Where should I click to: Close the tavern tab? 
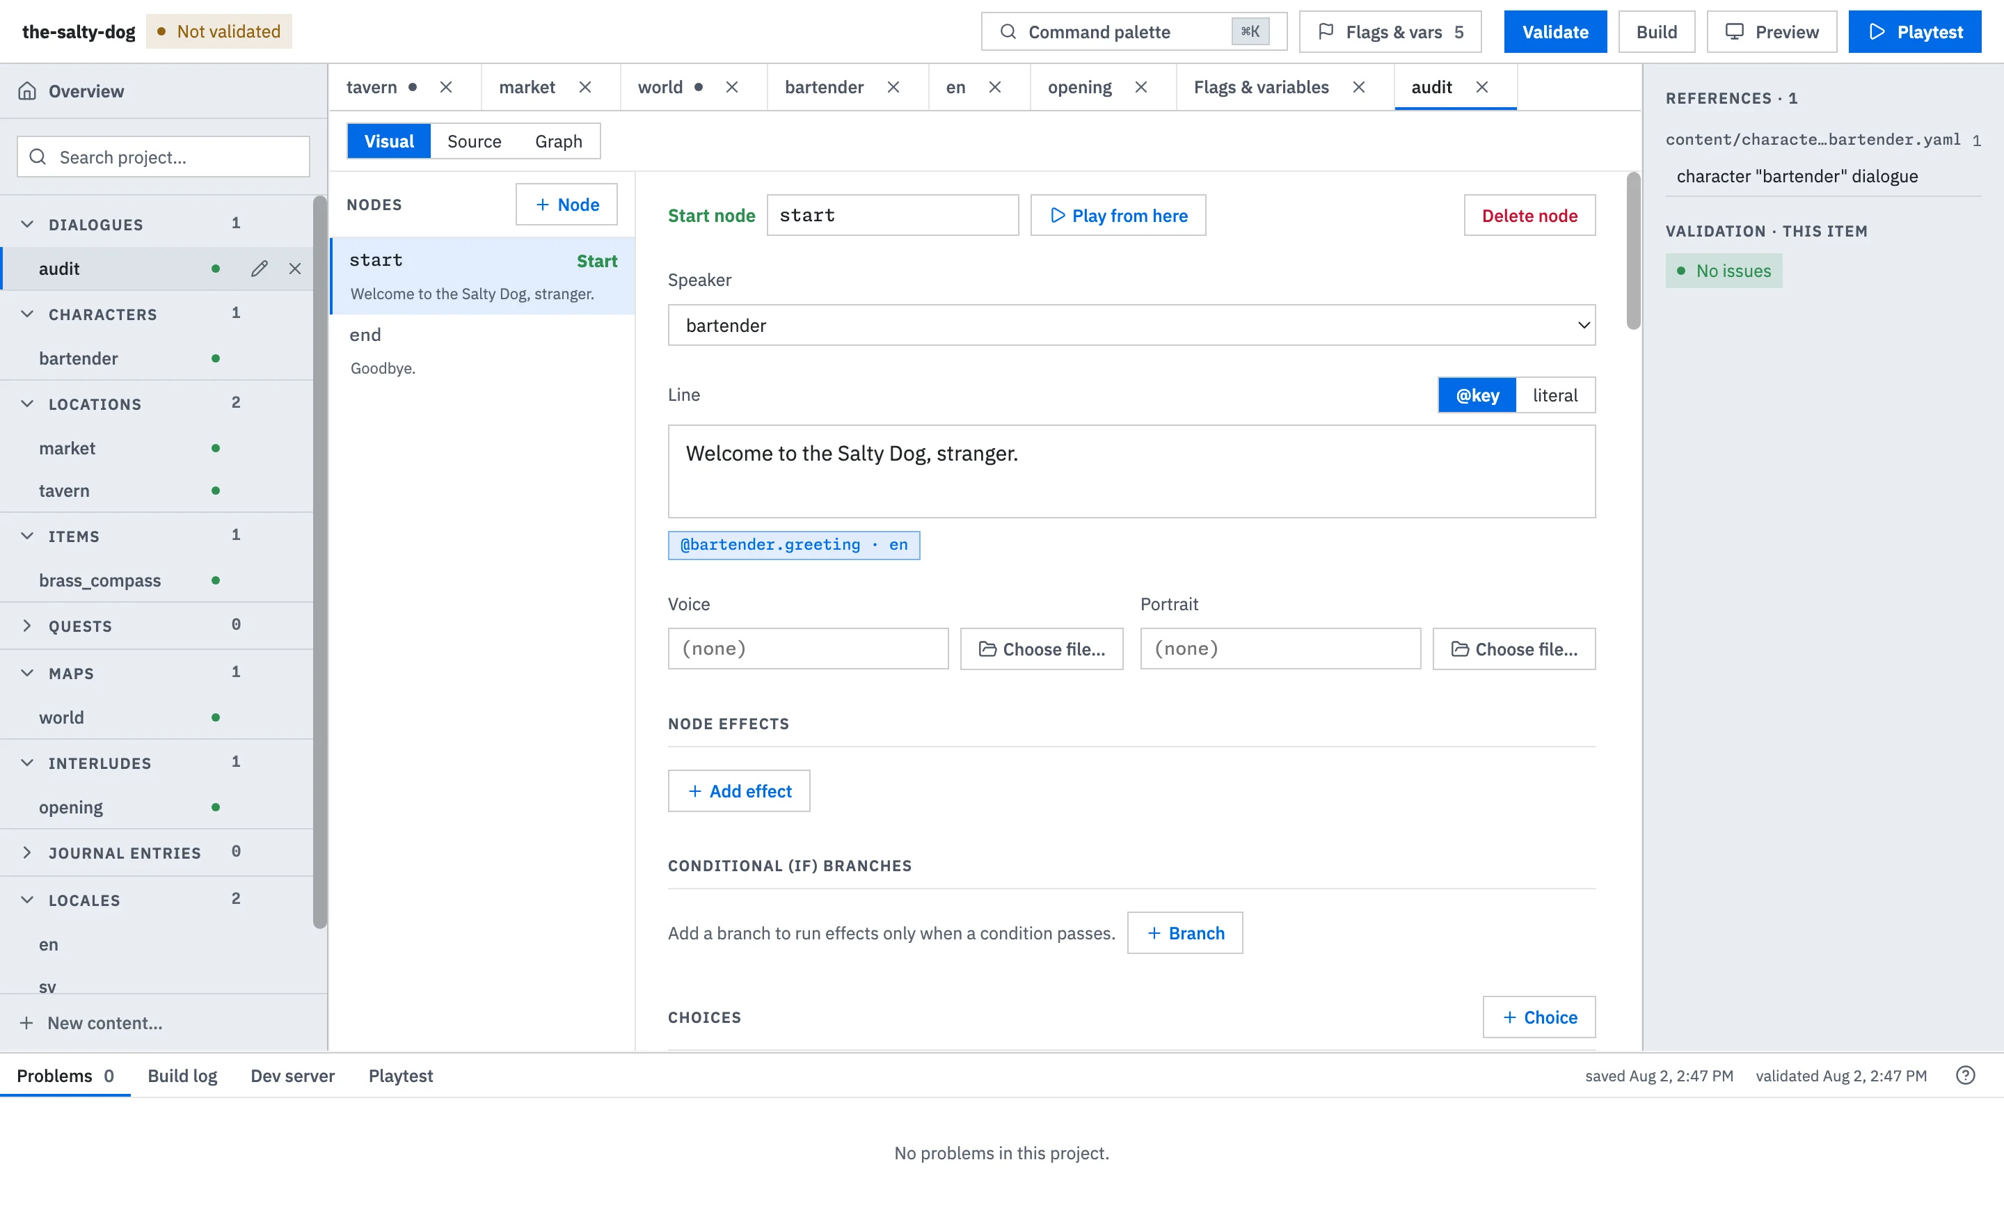(446, 87)
